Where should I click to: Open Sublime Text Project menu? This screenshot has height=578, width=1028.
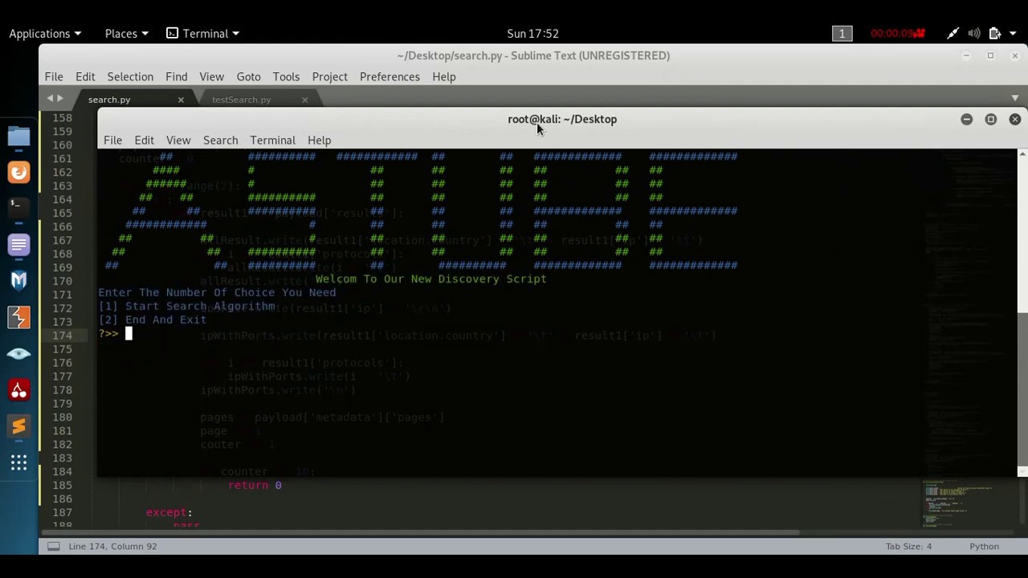(329, 77)
